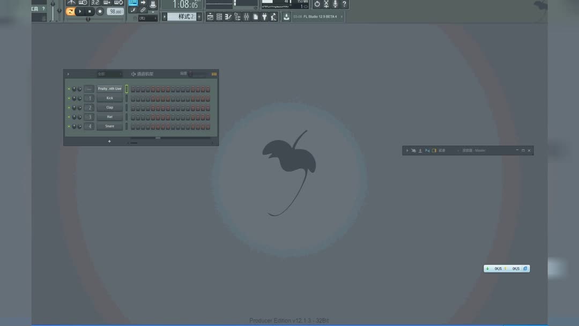This screenshot has height=326, width=579.
Task: Open the Plugin Picker icon
Action: coord(264,17)
